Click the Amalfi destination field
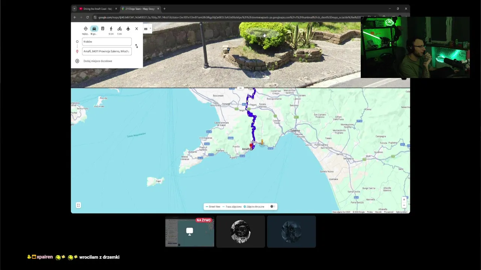The height and width of the screenshot is (270, 481). point(107,51)
